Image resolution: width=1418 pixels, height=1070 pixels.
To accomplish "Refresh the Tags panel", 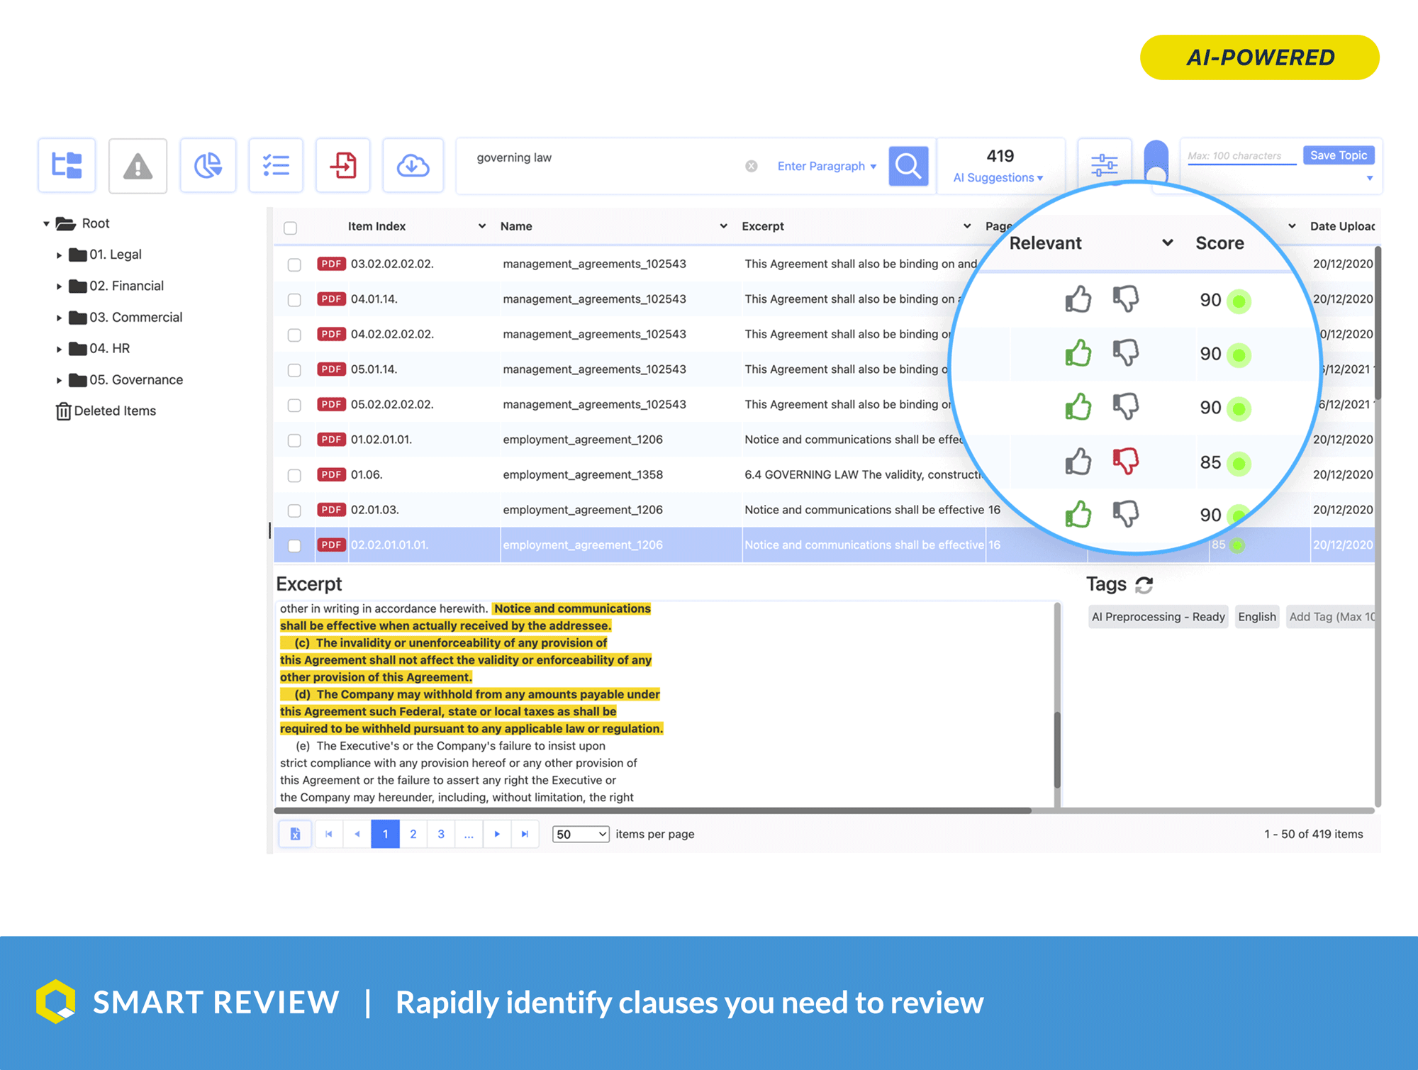I will click(1144, 584).
